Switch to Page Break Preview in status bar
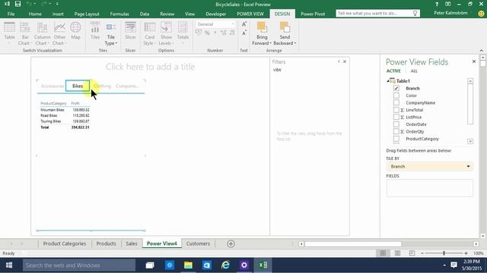The height and width of the screenshot is (273, 487). click(x=412, y=253)
